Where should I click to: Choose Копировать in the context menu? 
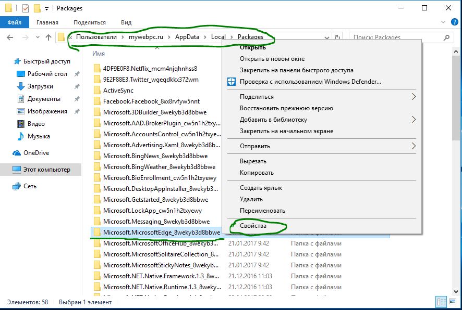[321, 173]
